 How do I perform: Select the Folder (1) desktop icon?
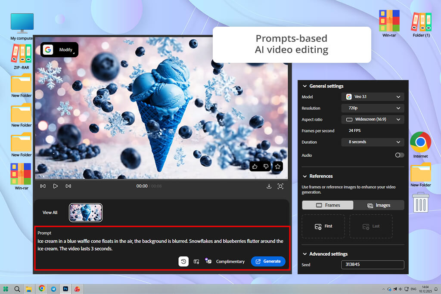coord(421,25)
